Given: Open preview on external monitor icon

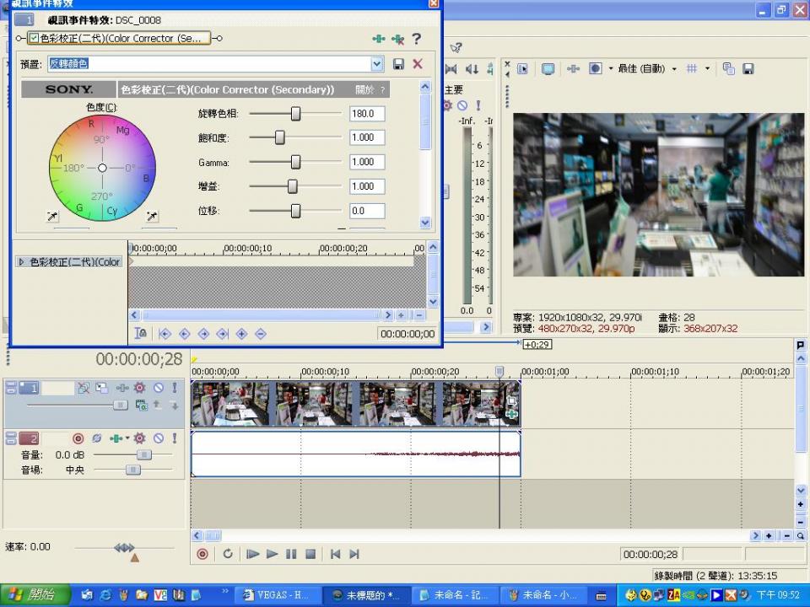Looking at the screenshot, I should 548,69.
